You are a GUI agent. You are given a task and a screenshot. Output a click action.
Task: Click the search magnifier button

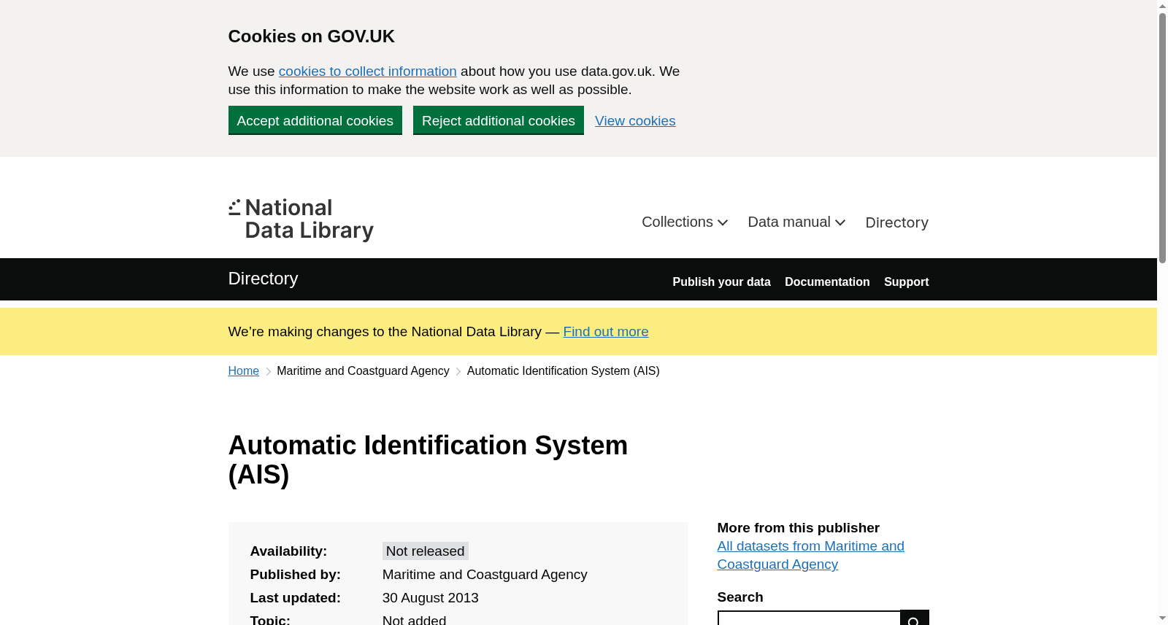tap(914, 618)
